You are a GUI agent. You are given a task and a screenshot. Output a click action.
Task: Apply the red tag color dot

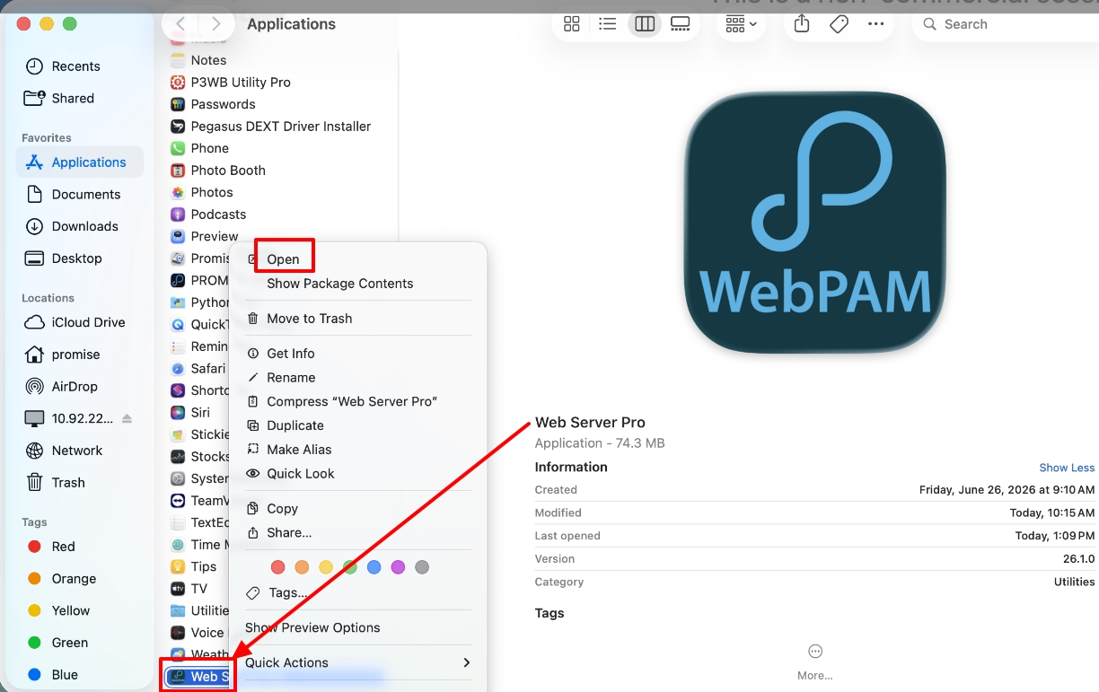coord(277,567)
